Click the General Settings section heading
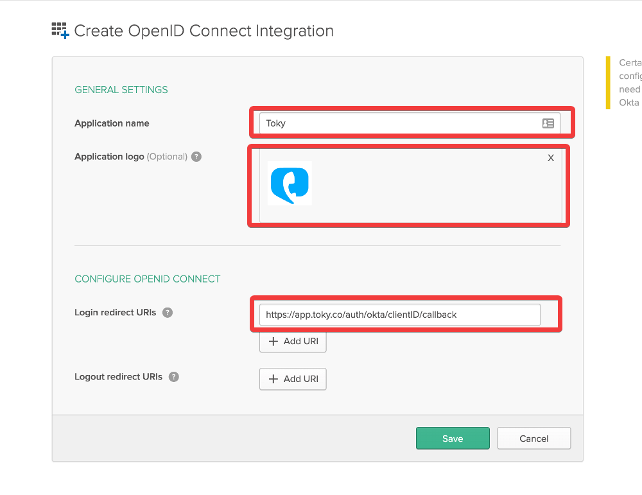The image size is (642, 495). 121,90
